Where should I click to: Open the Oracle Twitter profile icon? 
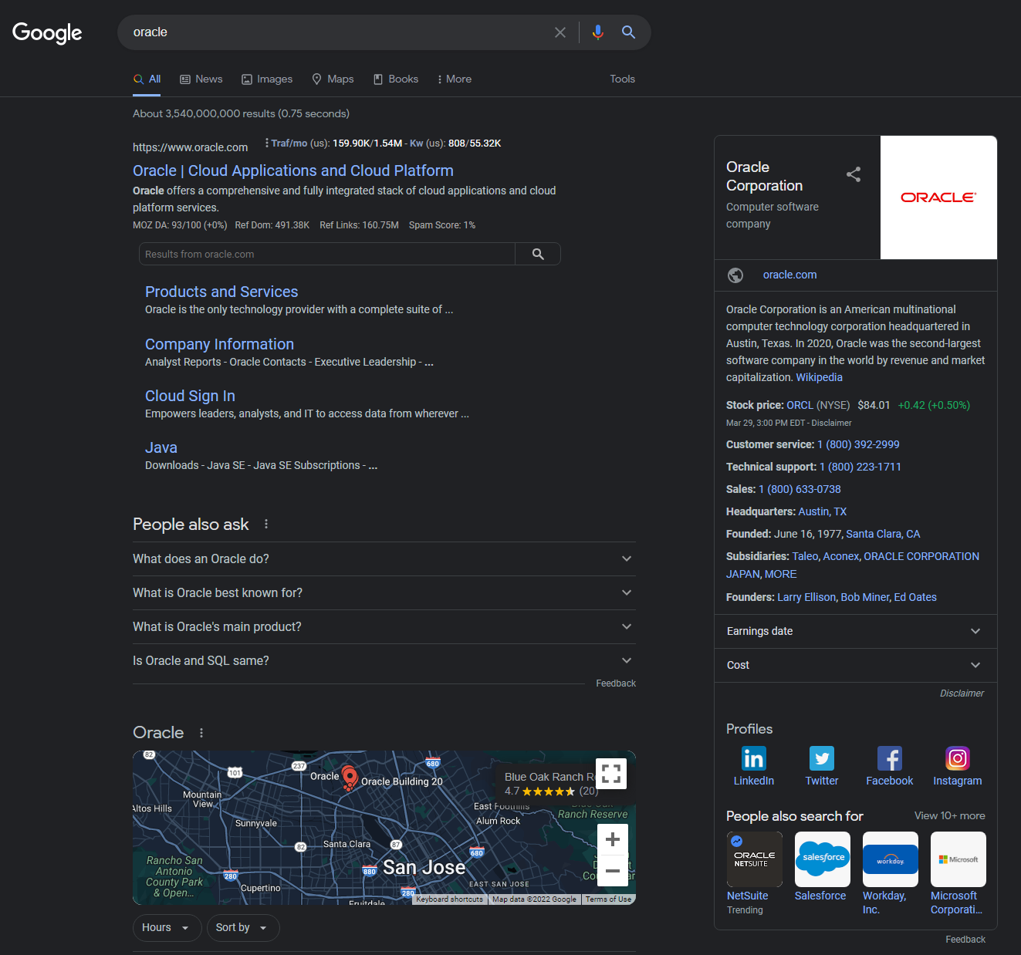coord(822,759)
